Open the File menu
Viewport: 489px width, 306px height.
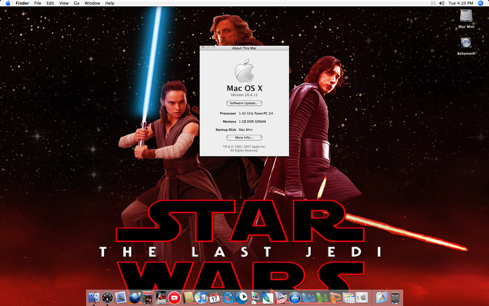click(x=38, y=3)
